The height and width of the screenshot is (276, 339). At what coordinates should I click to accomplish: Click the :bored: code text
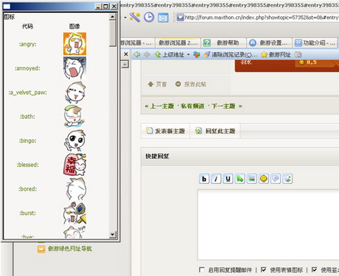point(28,189)
